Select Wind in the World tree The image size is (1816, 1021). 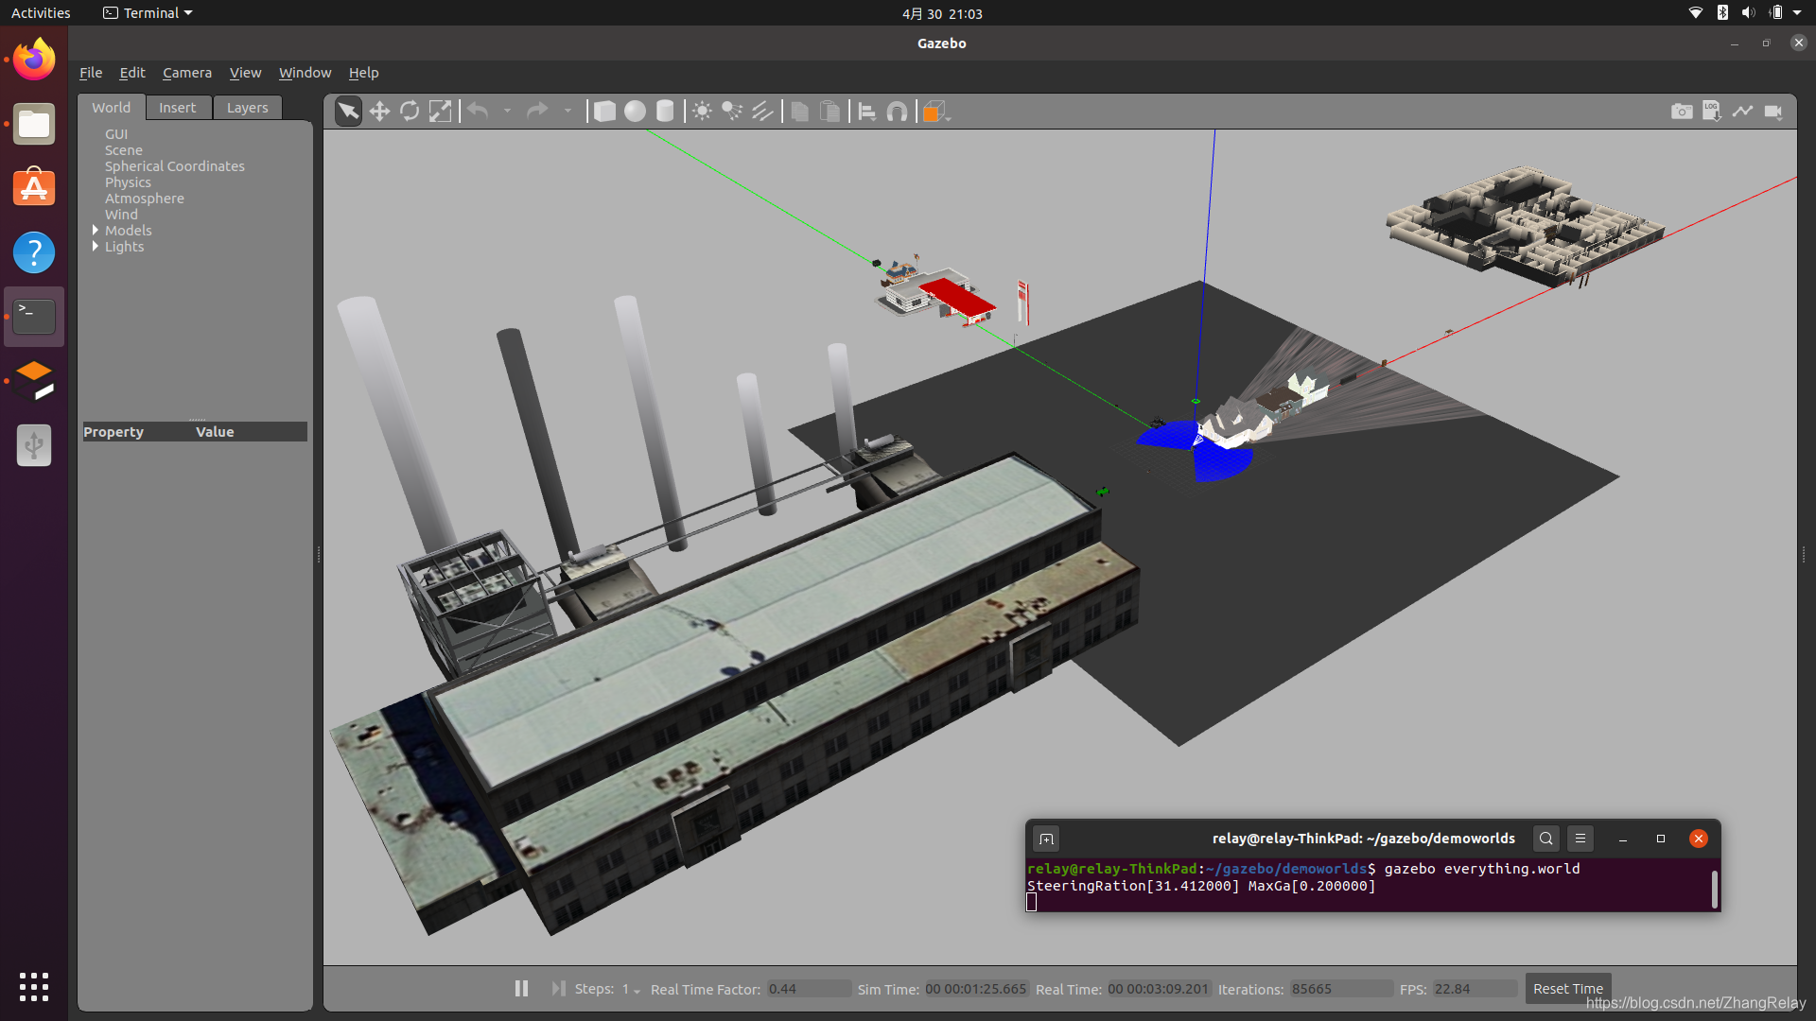121,215
